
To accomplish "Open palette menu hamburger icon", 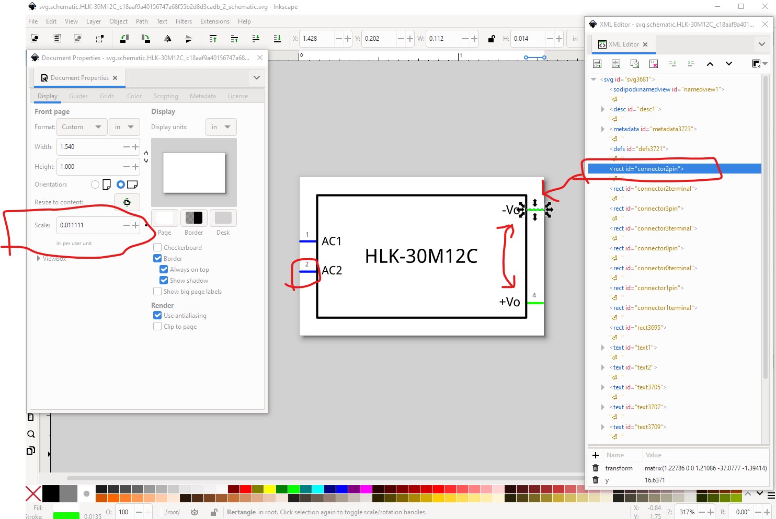I will 771,495.
